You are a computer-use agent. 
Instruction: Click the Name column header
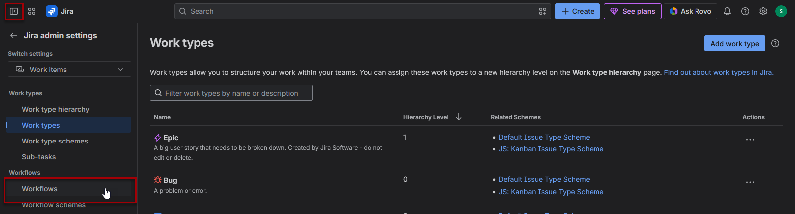pos(162,117)
